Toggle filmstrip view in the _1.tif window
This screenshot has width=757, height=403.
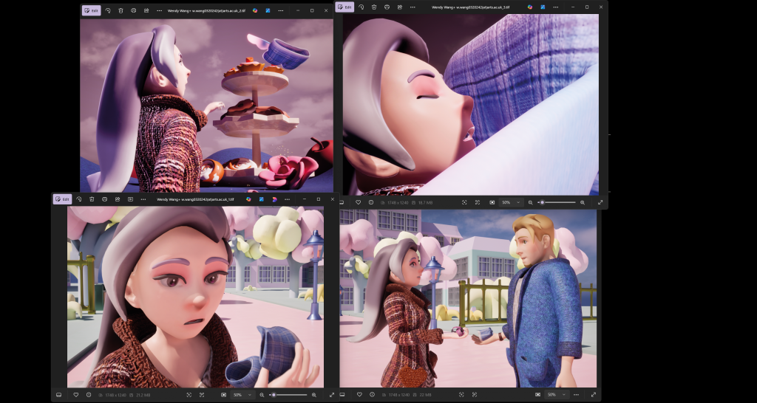coord(58,395)
